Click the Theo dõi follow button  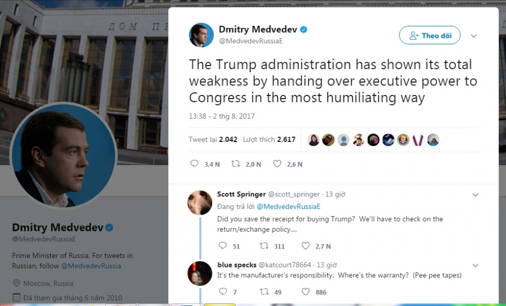click(x=430, y=35)
